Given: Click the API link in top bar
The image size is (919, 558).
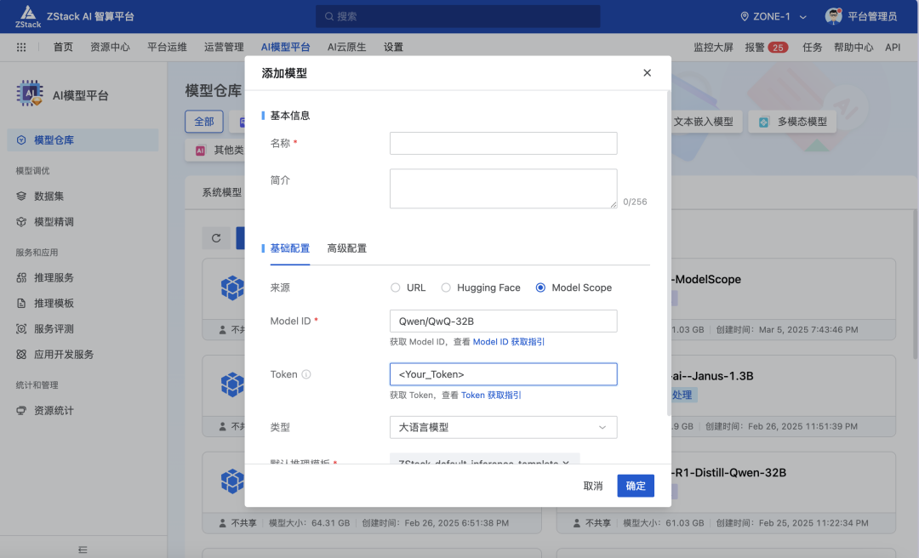Looking at the screenshot, I should tap(893, 48).
